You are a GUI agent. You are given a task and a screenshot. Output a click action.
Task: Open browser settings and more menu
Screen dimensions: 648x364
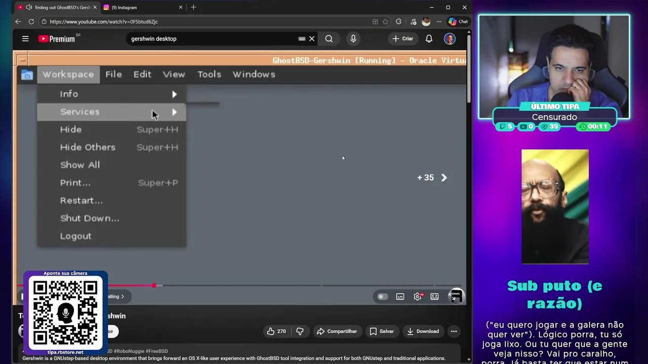[439, 22]
